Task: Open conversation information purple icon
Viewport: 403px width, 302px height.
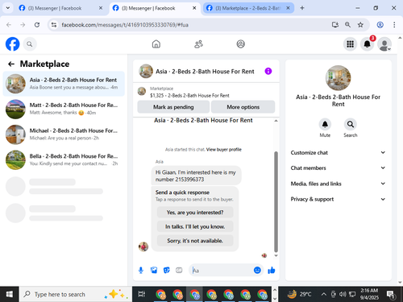Action: pyautogui.click(x=268, y=71)
